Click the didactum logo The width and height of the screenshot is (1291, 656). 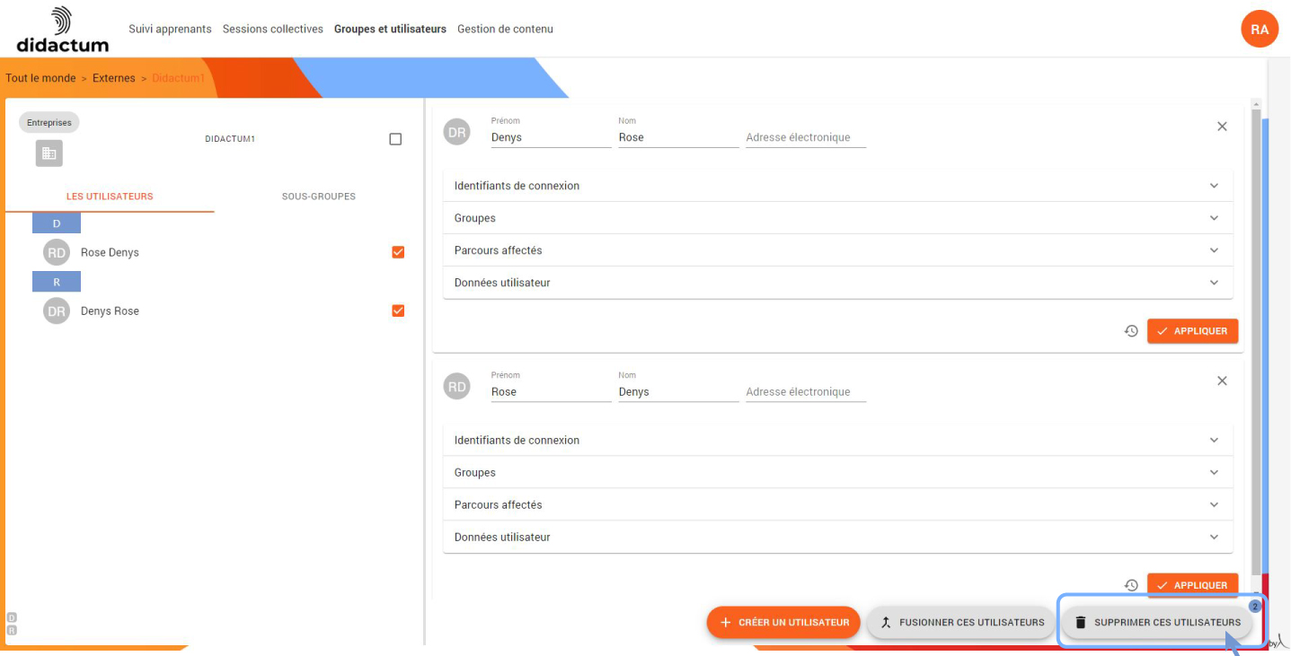(x=62, y=30)
